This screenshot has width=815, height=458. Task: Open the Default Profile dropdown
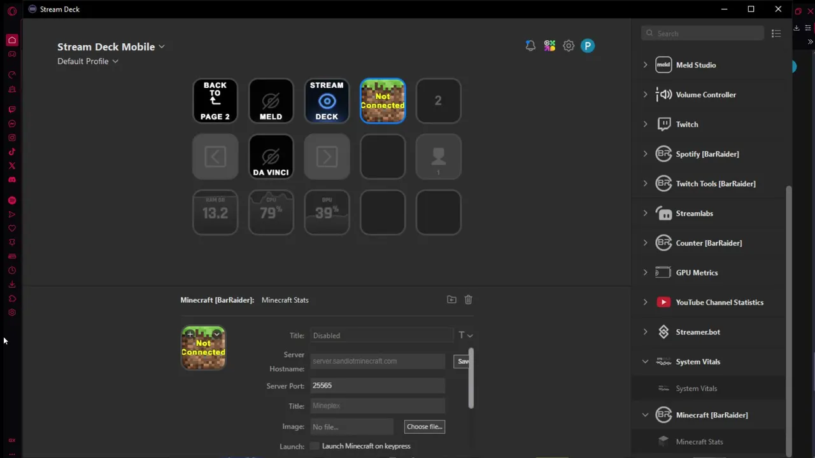(x=88, y=62)
